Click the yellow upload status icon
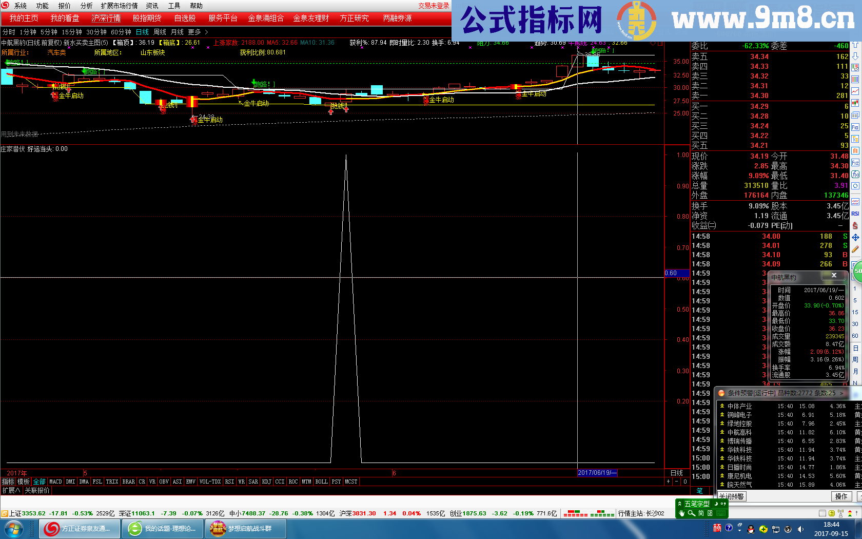Image resolution: width=862 pixels, height=539 pixels. click(832, 513)
